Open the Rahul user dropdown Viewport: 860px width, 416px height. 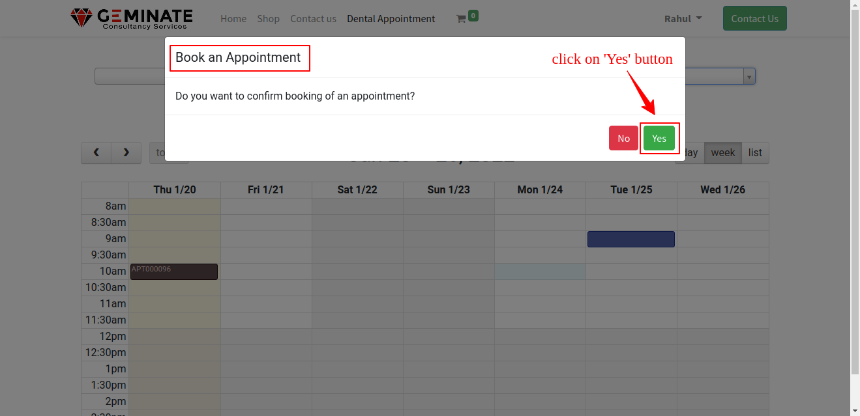coord(683,18)
